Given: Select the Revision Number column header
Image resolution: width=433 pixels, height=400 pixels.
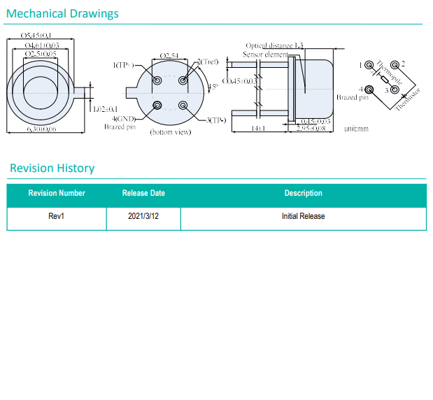Looking at the screenshot, I should point(57,193).
